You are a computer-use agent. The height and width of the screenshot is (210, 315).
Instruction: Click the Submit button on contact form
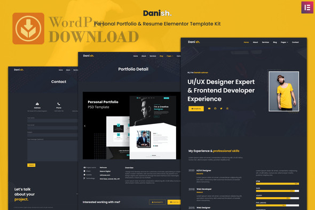(x=31, y=165)
